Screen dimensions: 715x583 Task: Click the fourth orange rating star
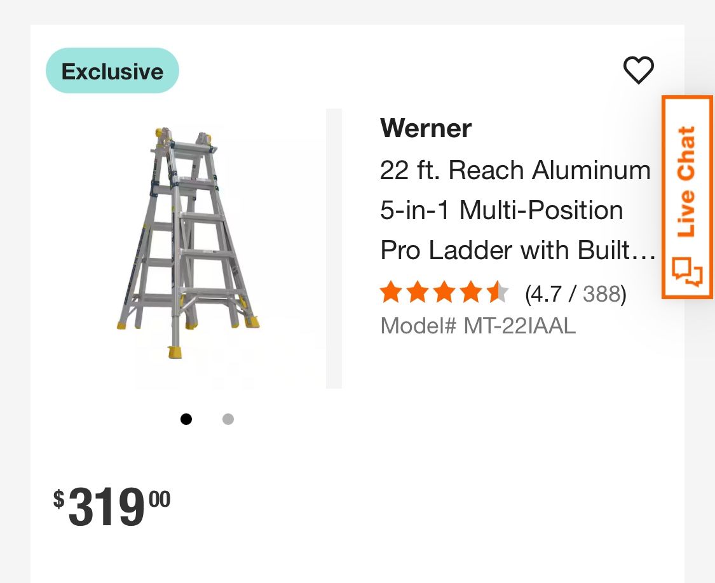click(471, 293)
